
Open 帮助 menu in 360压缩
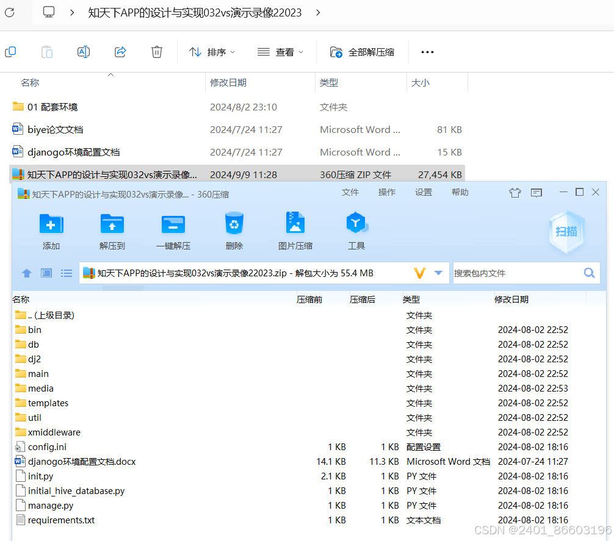pos(460,192)
